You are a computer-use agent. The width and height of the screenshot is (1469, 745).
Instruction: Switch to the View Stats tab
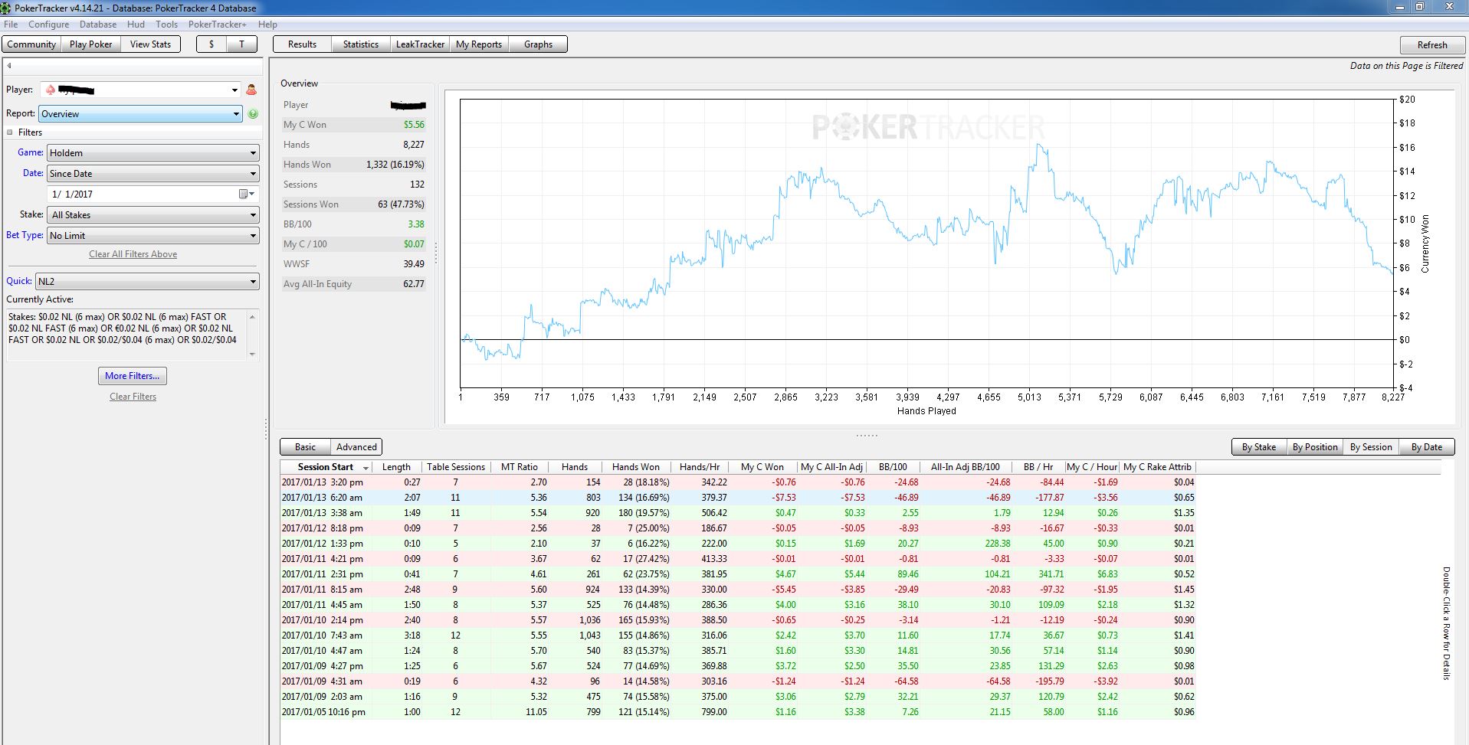tap(151, 44)
